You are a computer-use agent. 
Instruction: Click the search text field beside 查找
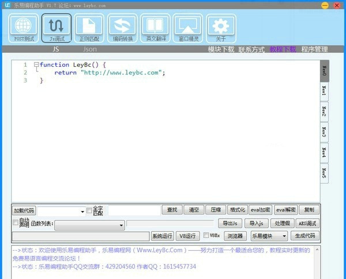(x=134, y=210)
